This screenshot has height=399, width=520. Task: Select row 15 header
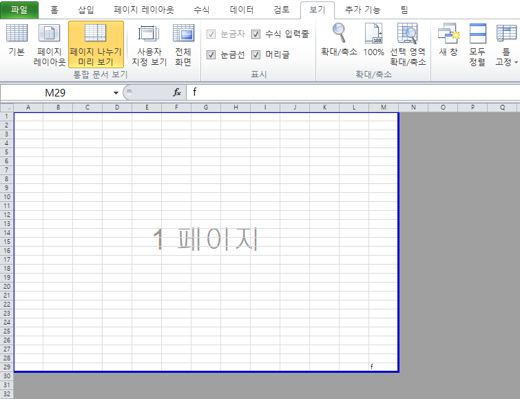[7, 242]
